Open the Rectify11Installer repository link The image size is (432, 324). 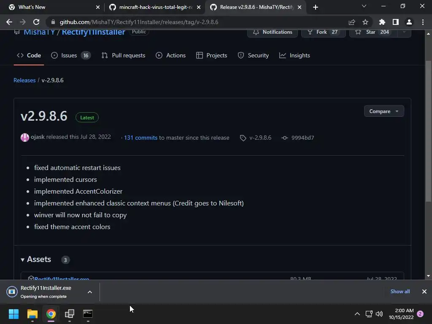93,32
